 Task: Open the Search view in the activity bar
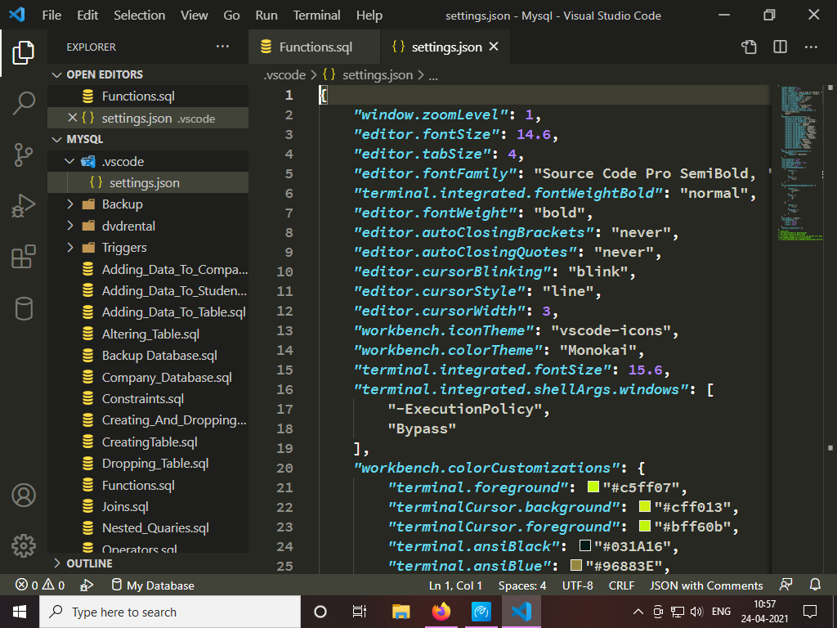23,104
